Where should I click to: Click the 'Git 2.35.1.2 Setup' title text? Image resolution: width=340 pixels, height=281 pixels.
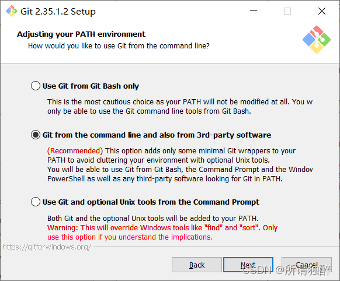[x=58, y=12]
